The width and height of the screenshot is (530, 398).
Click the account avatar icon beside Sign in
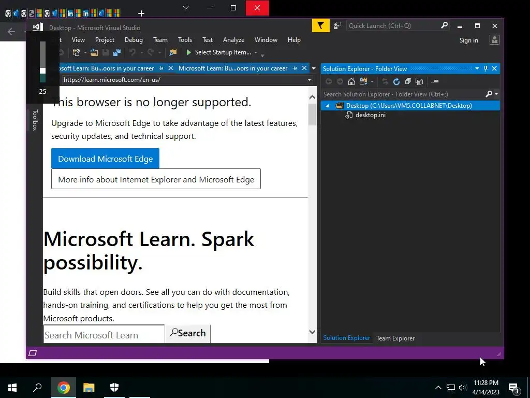tap(494, 40)
